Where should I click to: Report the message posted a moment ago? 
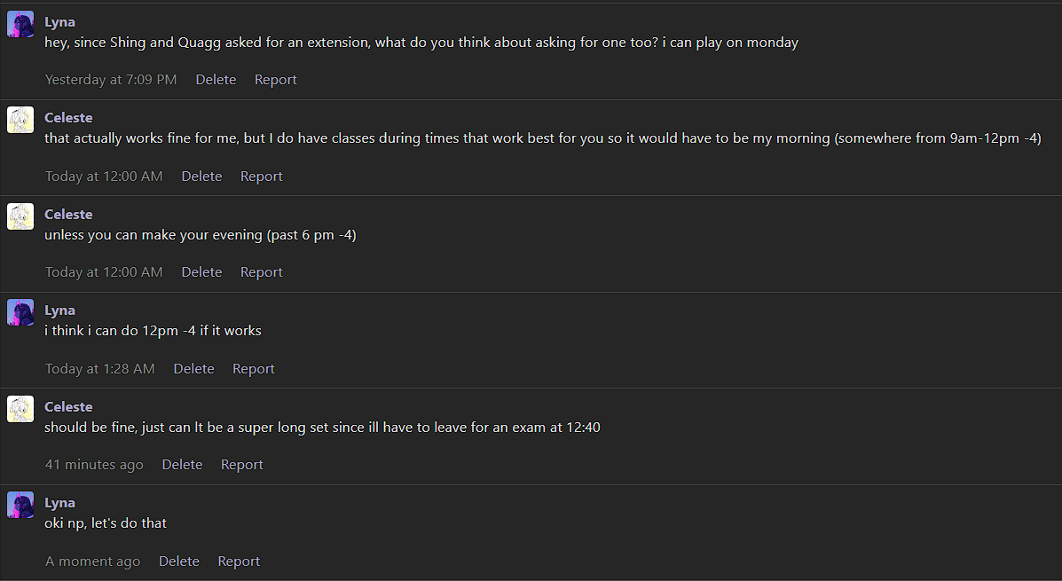click(x=239, y=561)
